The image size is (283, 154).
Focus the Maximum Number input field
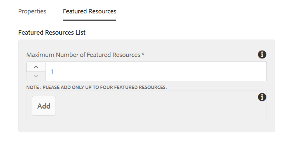click(x=156, y=71)
